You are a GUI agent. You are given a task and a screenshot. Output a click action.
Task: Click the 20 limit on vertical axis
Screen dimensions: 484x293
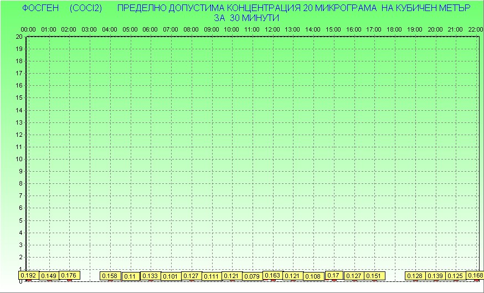pyautogui.click(x=19, y=37)
